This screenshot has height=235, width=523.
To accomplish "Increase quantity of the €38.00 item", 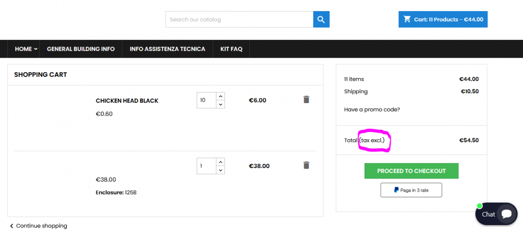I will (x=220, y=162).
